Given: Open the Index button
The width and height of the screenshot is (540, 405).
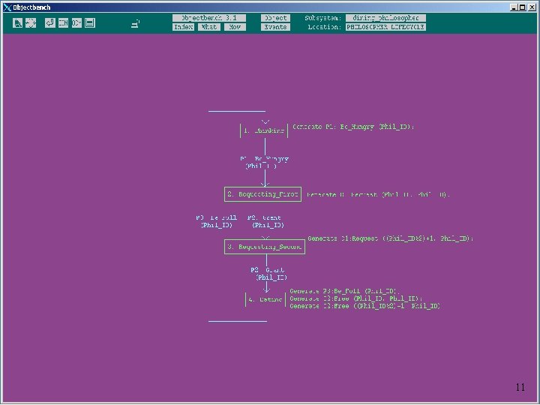Looking at the screenshot, I should pyautogui.click(x=183, y=27).
